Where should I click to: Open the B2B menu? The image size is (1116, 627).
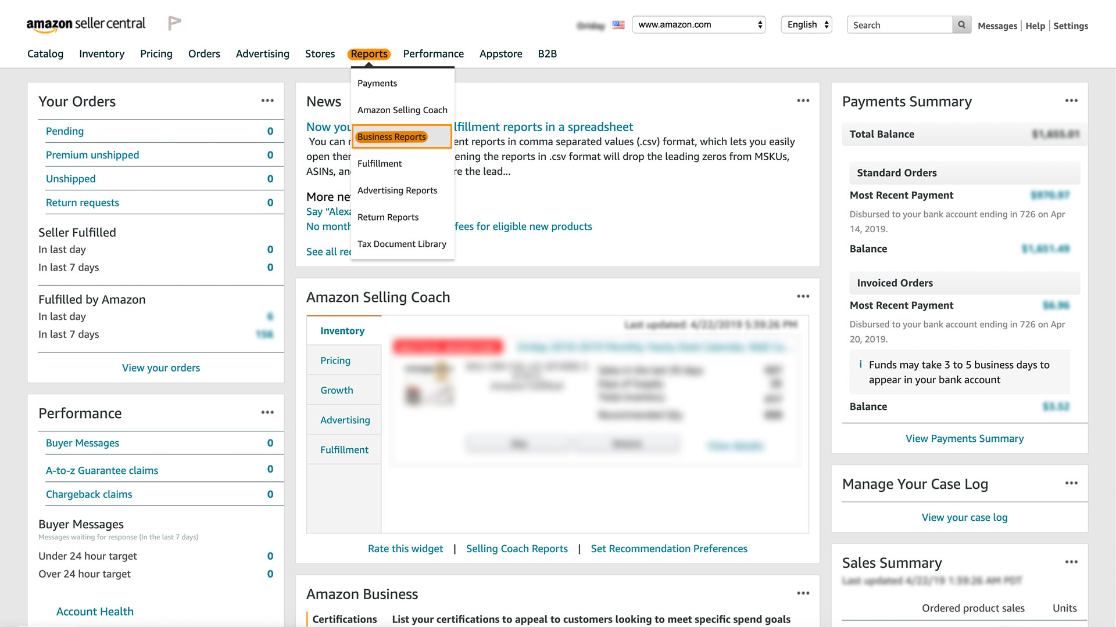click(x=548, y=54)
